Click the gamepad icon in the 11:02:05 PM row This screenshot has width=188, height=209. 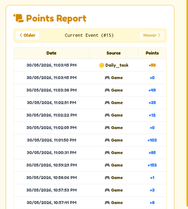(107, 128)
